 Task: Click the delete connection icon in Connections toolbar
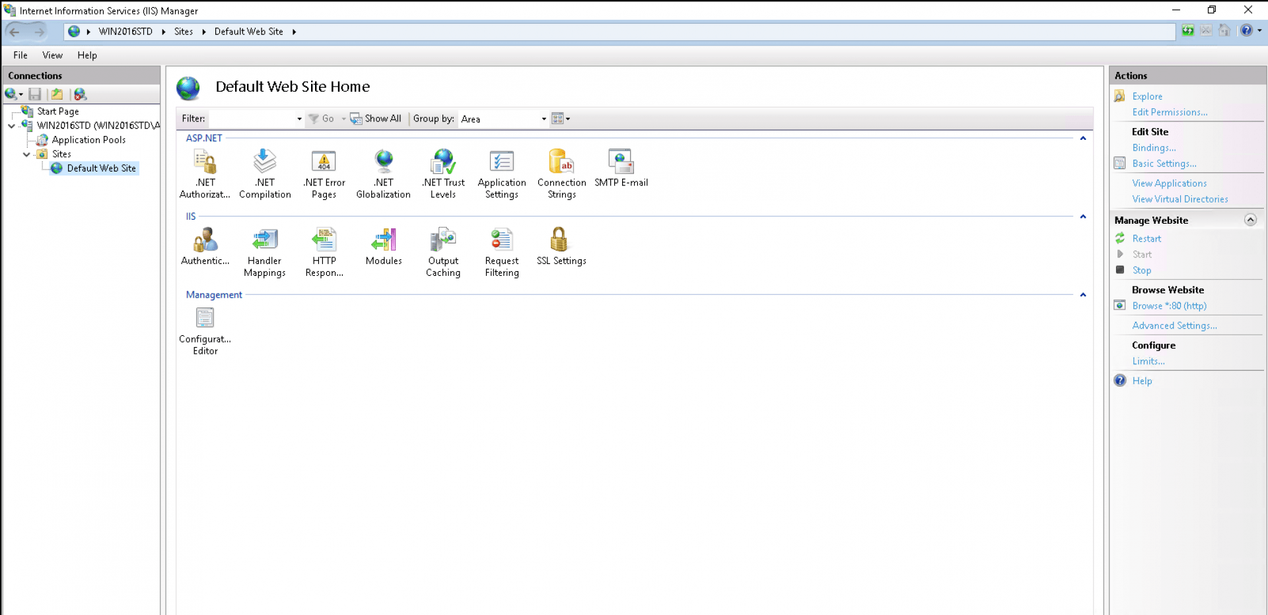80,94
